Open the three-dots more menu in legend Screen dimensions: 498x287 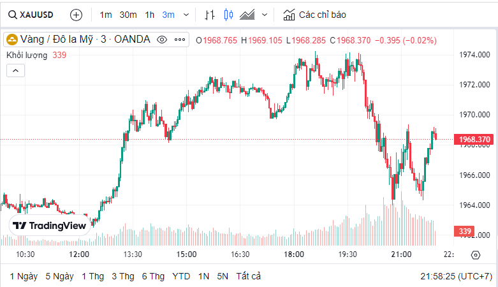tap(180, 40)
